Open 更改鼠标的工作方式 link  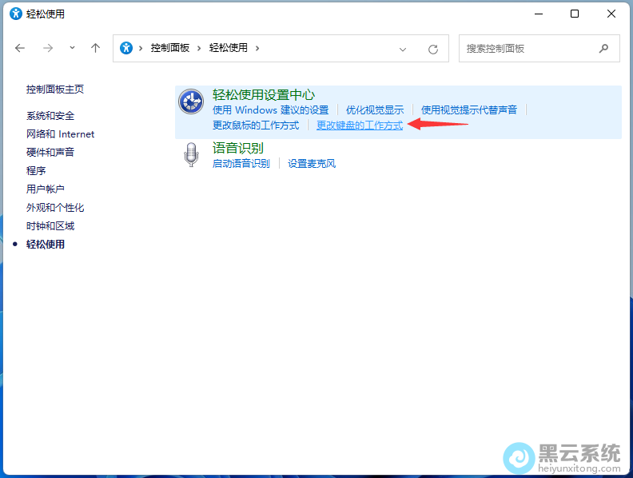[256, 125]
